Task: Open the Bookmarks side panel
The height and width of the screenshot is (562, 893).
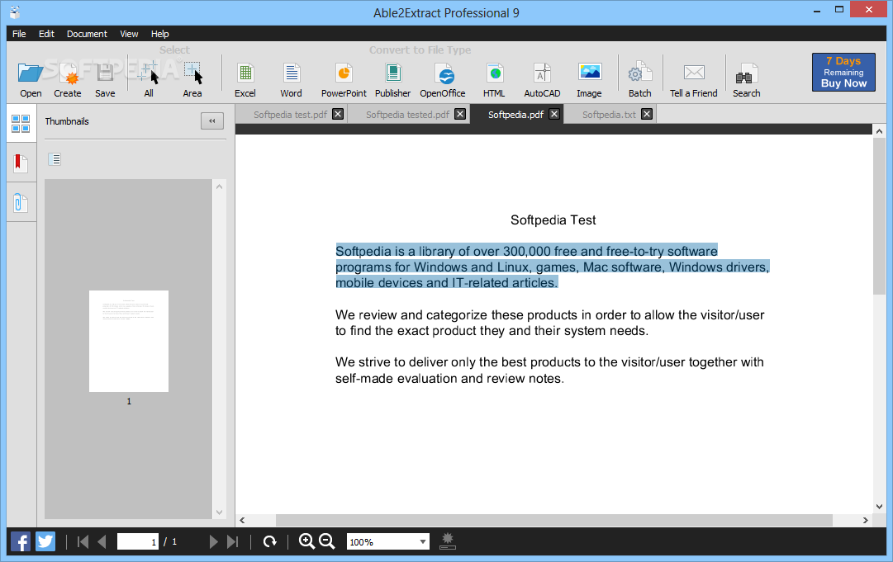Action: pyautogui.click(x=21, y=163)
